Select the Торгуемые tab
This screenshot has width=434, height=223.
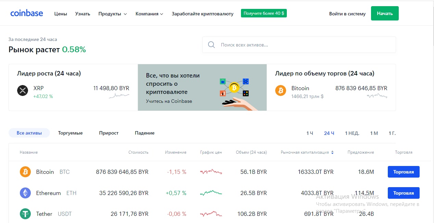pyautogui.click(x=71, y=133)
